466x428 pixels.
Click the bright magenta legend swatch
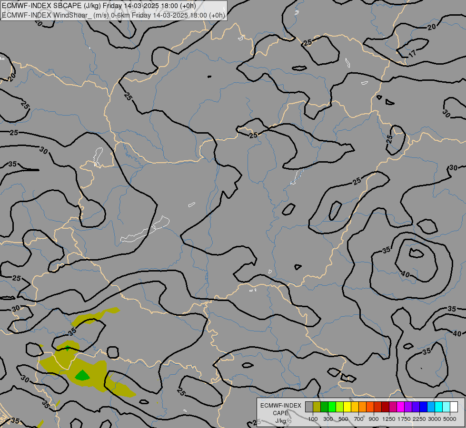pos(400,407)
